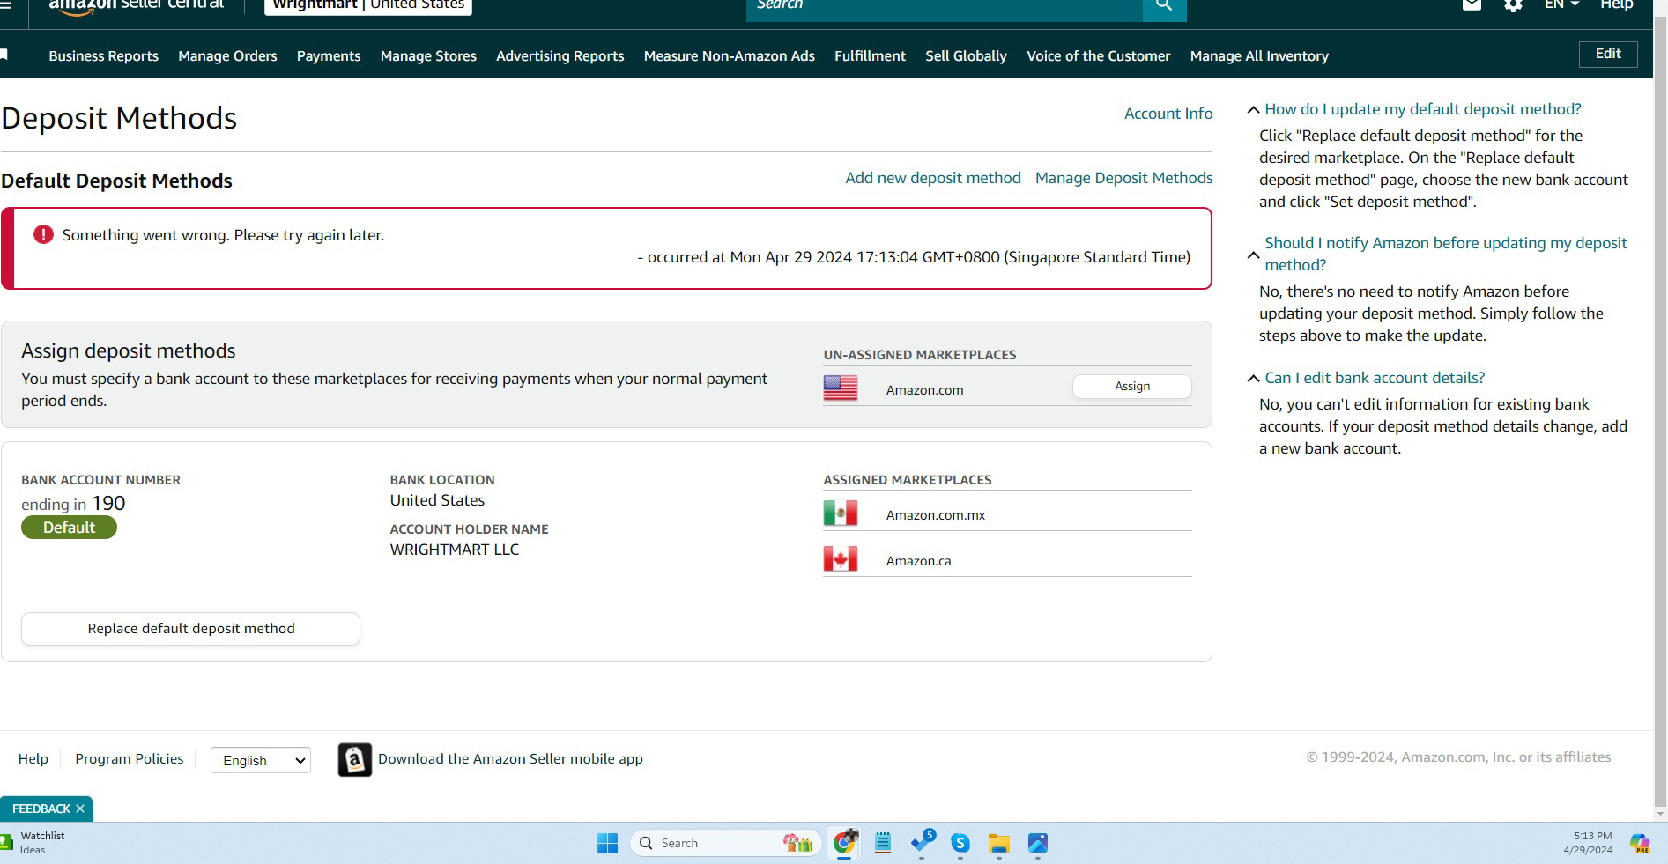1668x864 pixels.
Task: Click the Amazon Seller app icon
Action: [355, 759]
